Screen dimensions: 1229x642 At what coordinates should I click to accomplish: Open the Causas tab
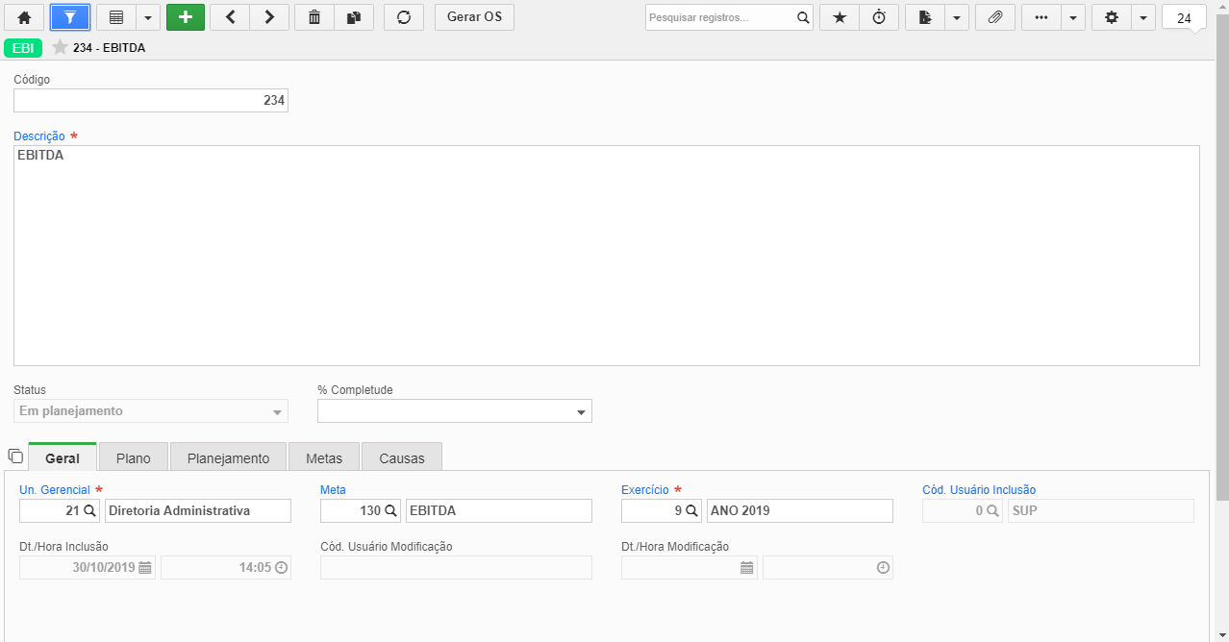402,457
